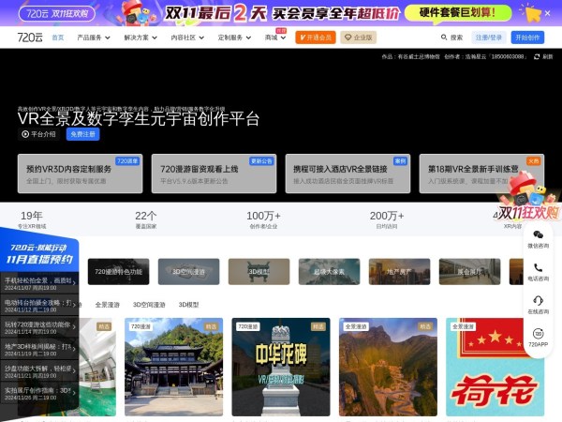
Task: Click the search magnifier icon
Action: coord(444,38)
